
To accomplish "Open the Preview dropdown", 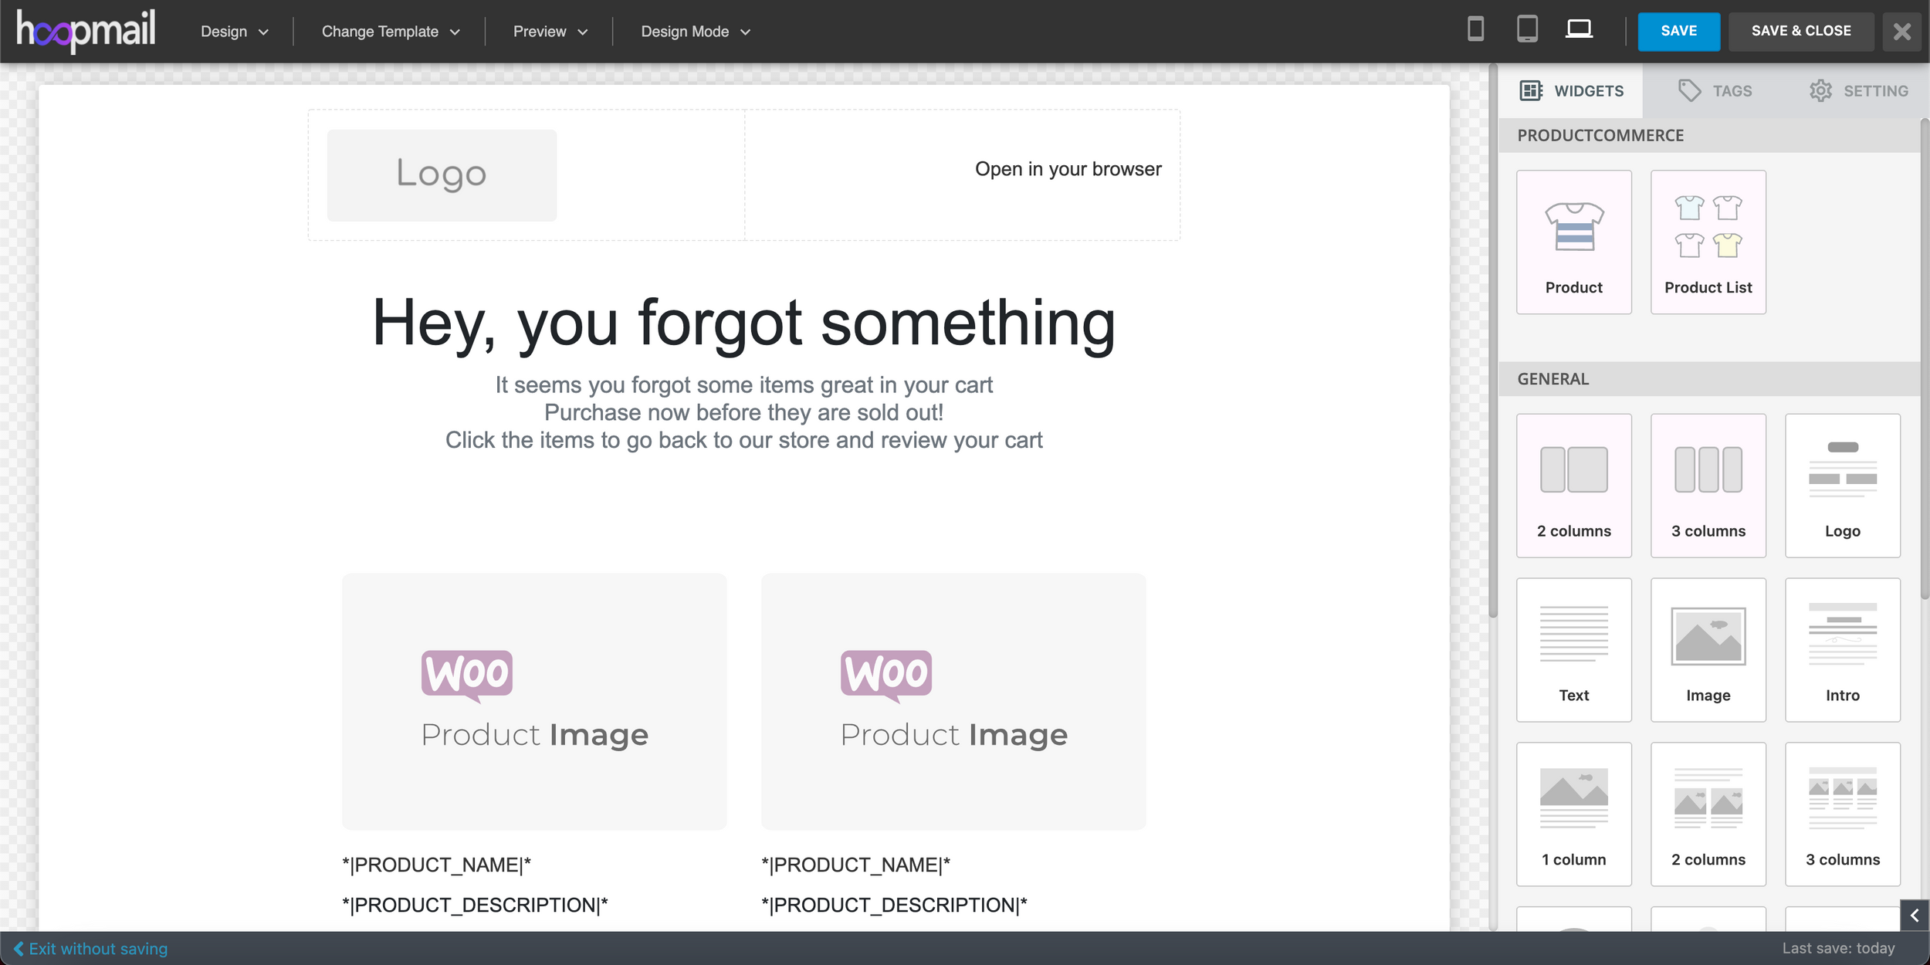I will [550, 32].
